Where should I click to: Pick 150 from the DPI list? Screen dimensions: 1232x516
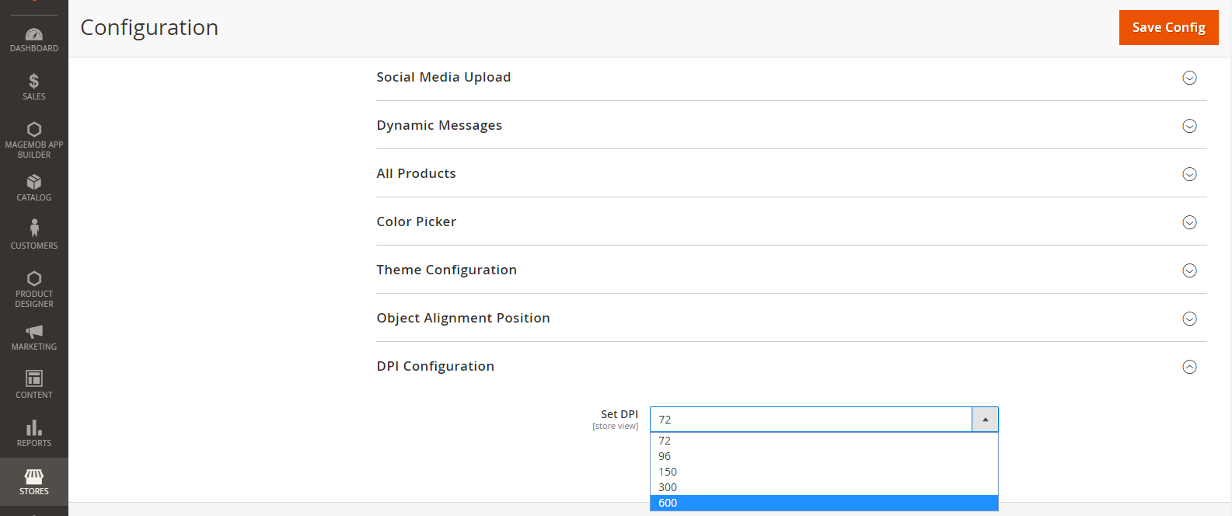coord(668,472)
